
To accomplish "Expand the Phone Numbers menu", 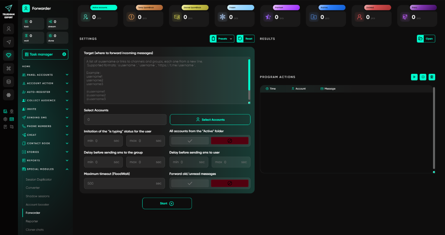I will [45, 126].
